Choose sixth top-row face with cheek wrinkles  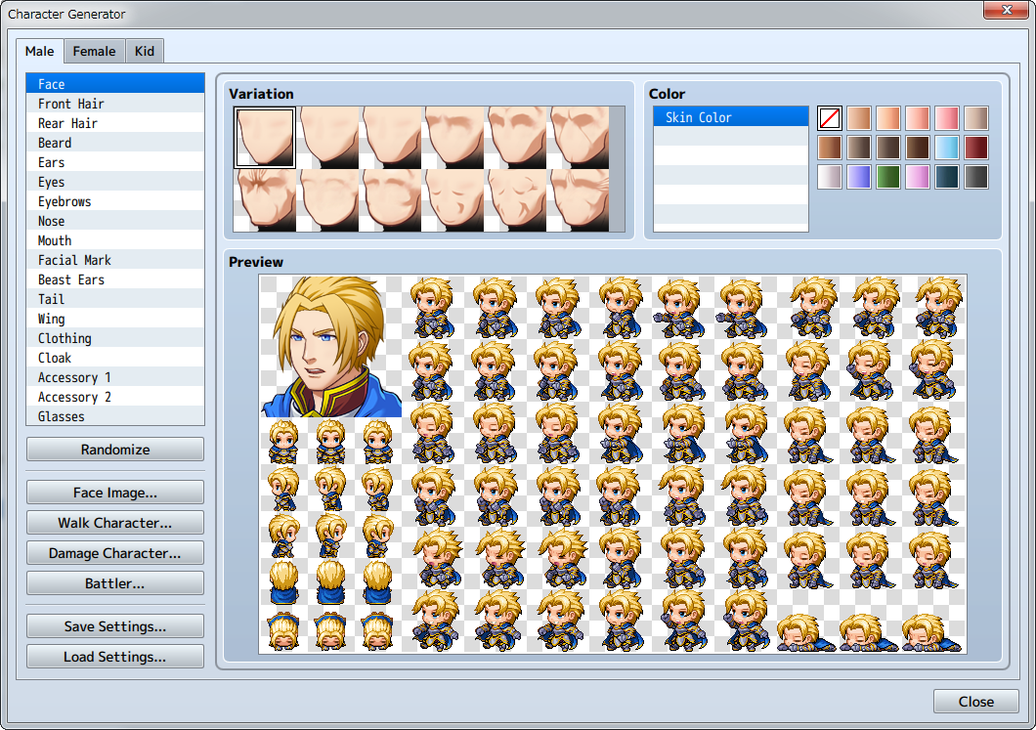point(579,138)
